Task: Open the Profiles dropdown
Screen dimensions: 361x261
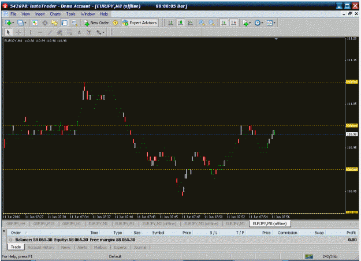Action: (22, 23)
